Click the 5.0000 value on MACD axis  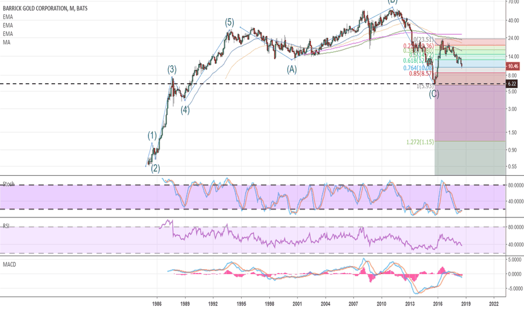pyautogui.click(x=515, y=260)
